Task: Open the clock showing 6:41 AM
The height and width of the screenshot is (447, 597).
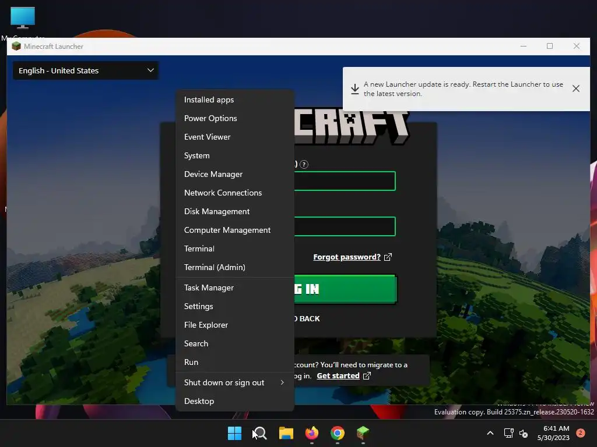Action: (x=554, y=433)
